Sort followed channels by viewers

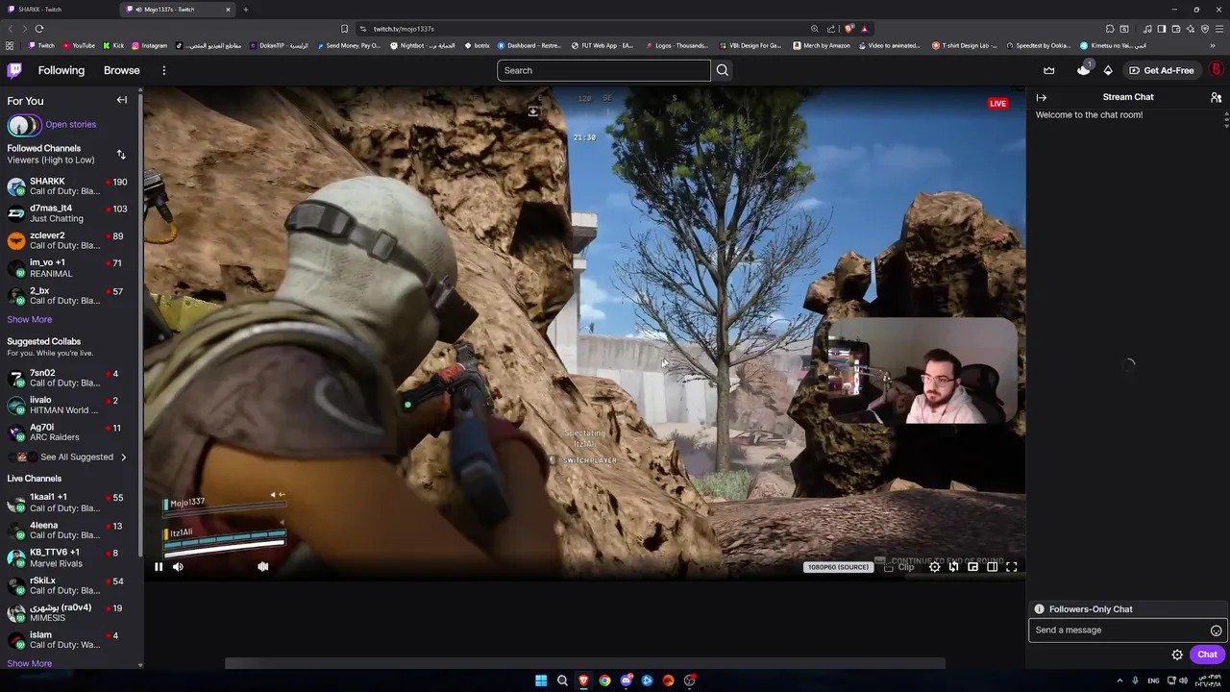pyautogui.click(x=121, y=154)
